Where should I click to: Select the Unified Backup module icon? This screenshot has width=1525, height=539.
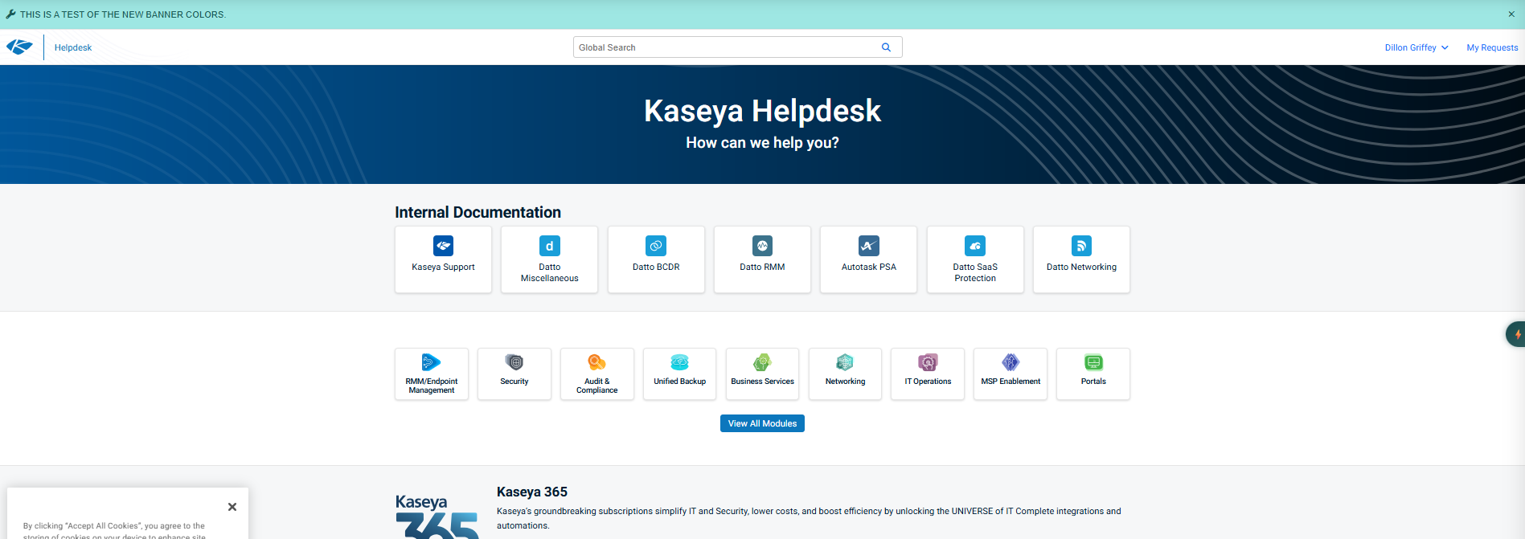pyautogui.click(x=679, y=362)
